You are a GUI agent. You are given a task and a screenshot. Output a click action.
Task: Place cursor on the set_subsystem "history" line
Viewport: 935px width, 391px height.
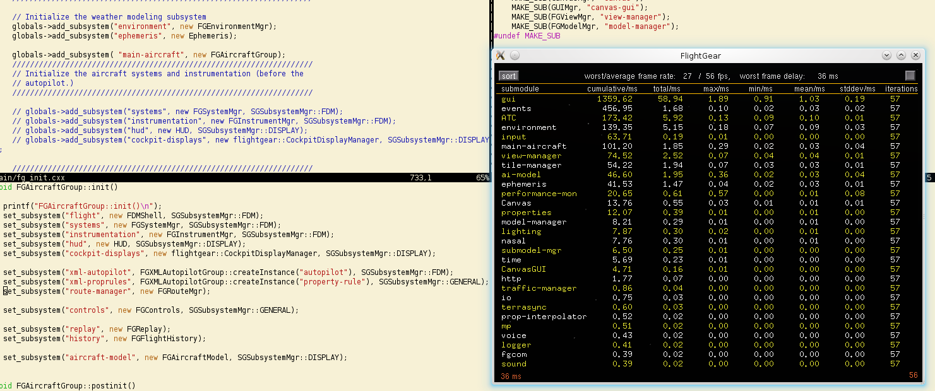(x=105, y=339)
